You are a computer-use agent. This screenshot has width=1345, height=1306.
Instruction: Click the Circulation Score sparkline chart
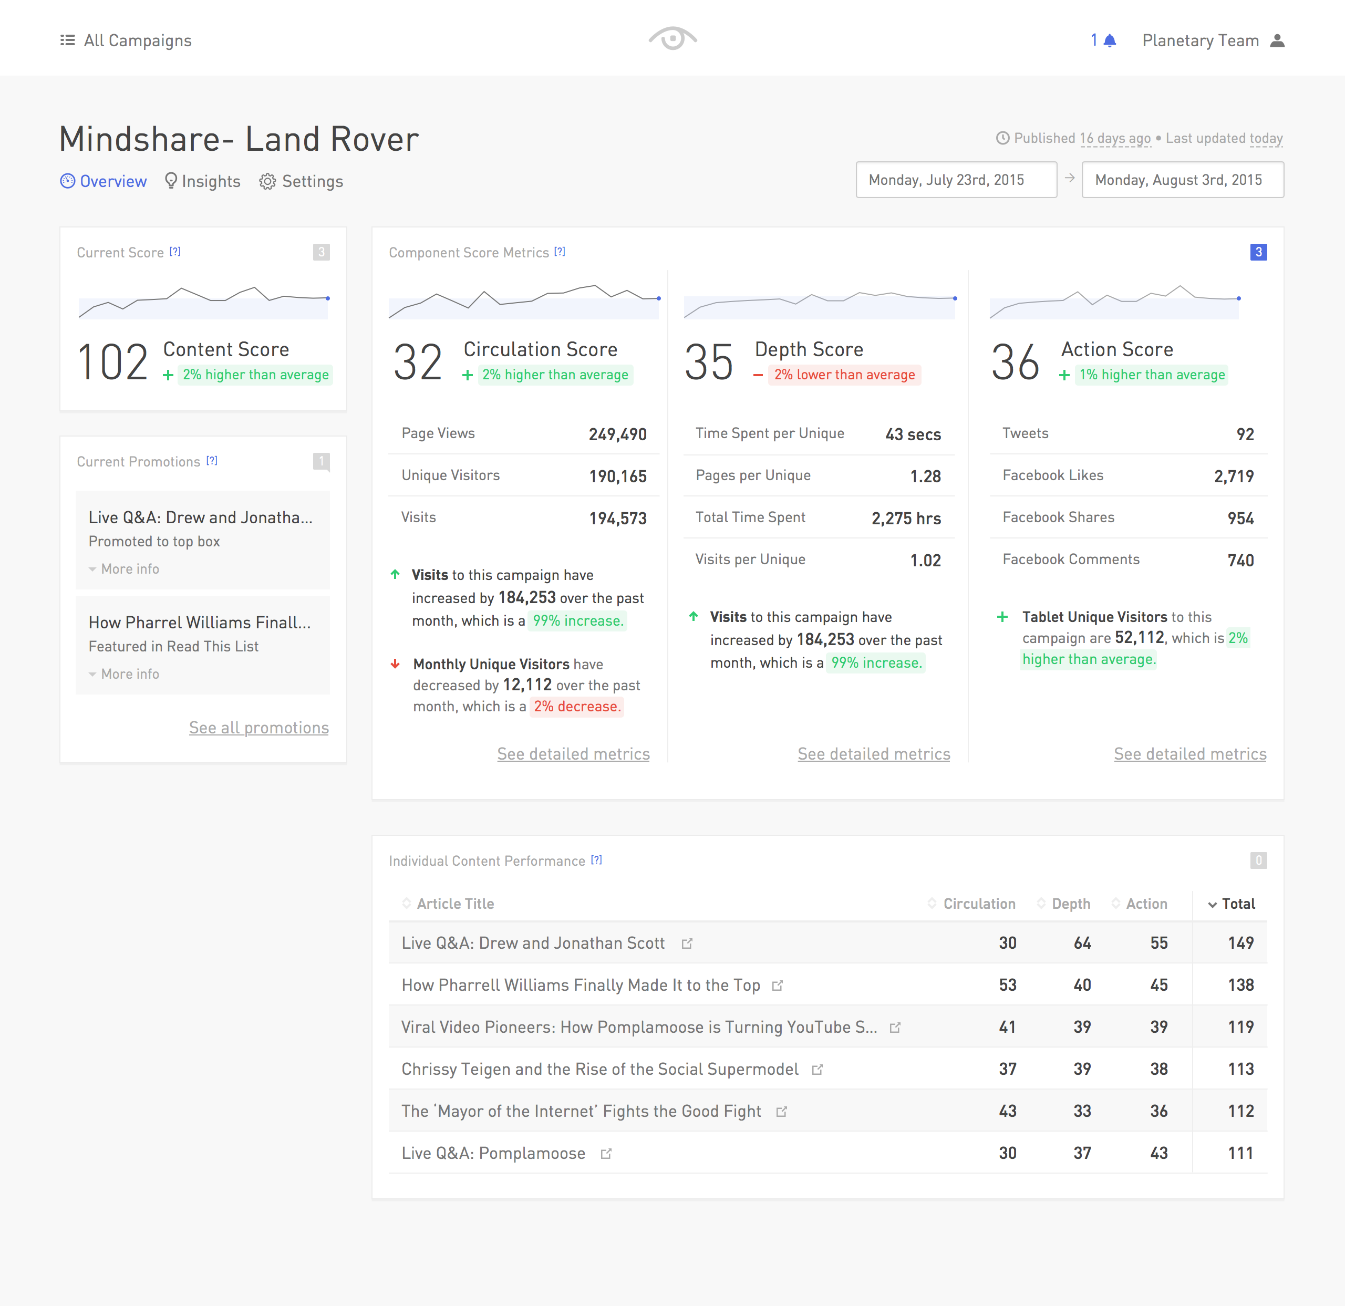point(524,301)
